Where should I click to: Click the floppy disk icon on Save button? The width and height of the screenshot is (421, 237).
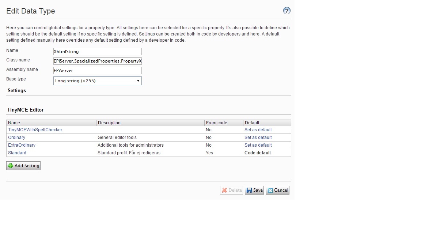coord(249,190)
